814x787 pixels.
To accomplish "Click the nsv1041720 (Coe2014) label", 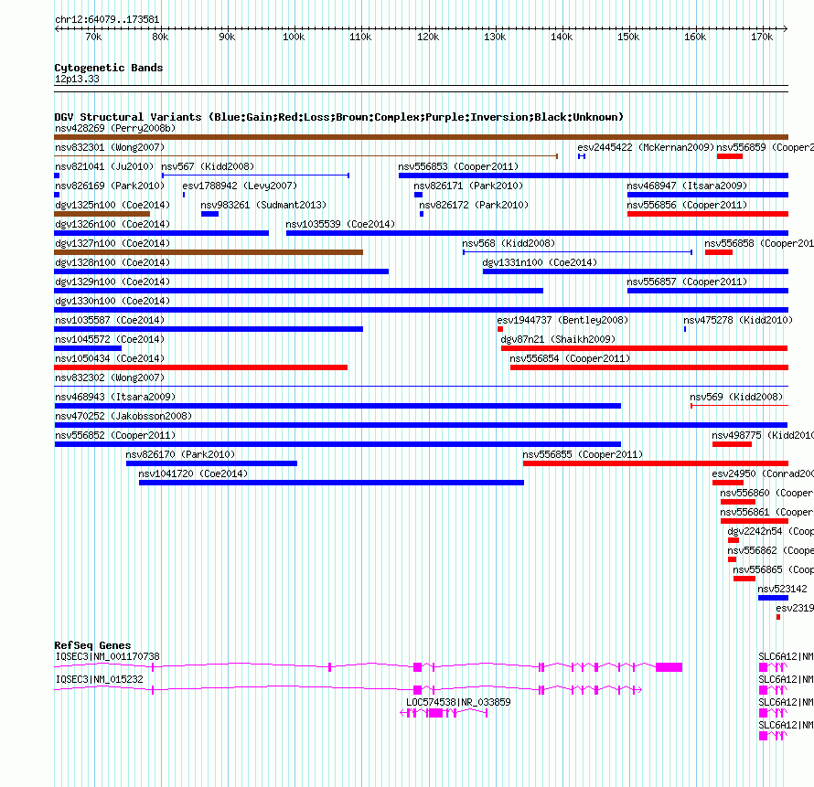I will tap(193, 473).
